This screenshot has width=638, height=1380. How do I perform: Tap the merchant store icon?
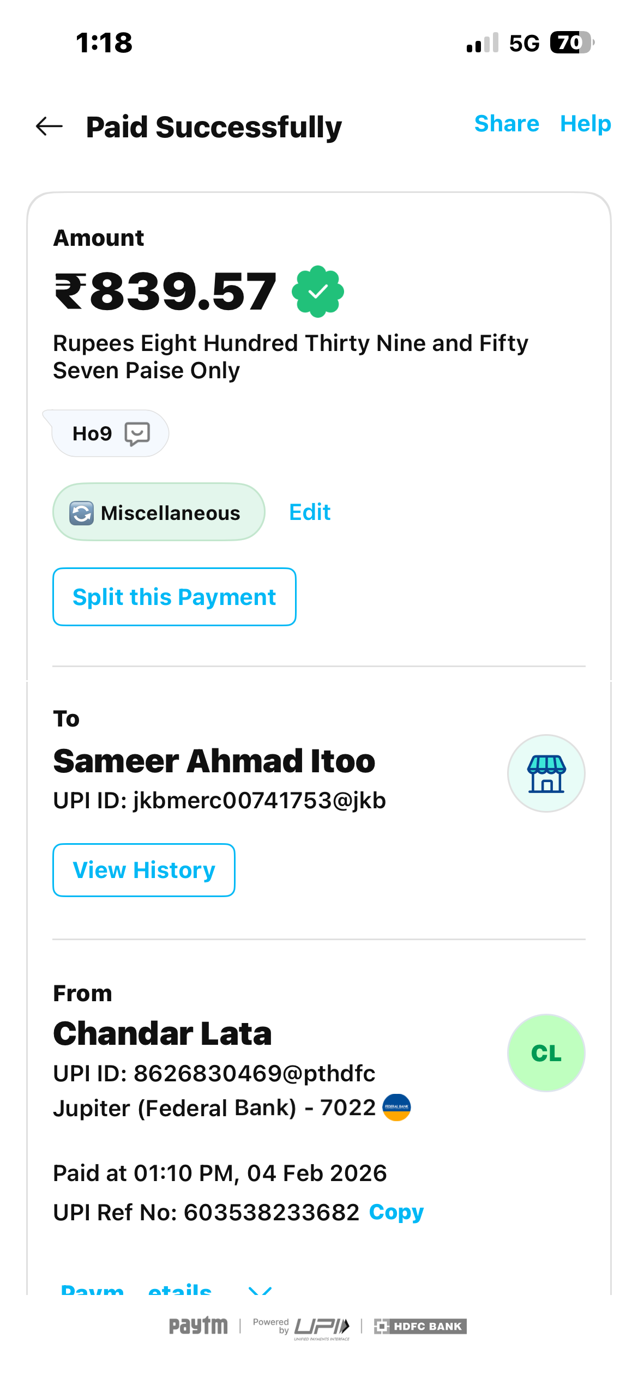coord(546,773)
